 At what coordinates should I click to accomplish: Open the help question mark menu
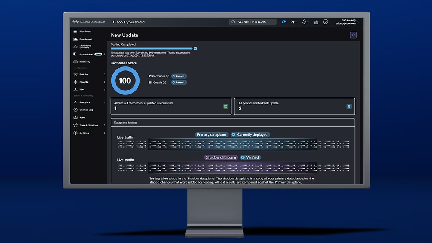(325, 22)
